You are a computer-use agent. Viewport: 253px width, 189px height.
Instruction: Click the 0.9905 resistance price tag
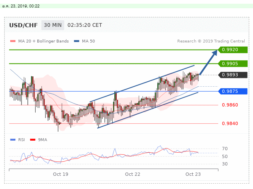233,64
